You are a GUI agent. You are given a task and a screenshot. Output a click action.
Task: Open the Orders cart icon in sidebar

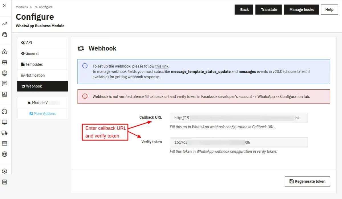[x=5, y=52]
